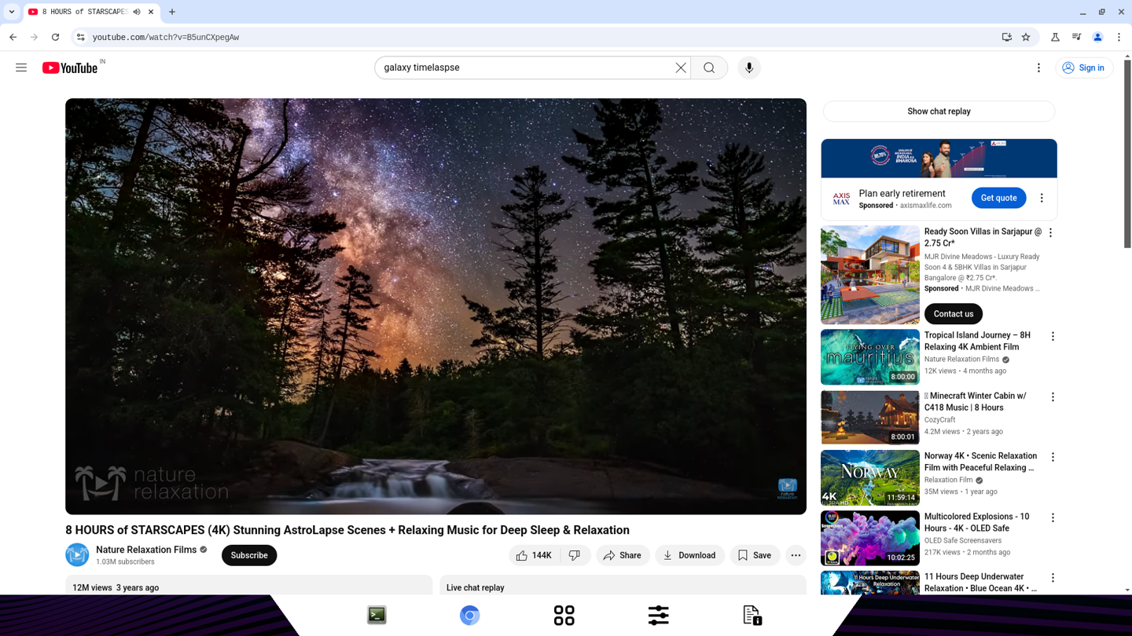The height and width of the screenshot is (636, 1132).
Task: Start a voice search with the microphone icon
Action: click(748, 68)
